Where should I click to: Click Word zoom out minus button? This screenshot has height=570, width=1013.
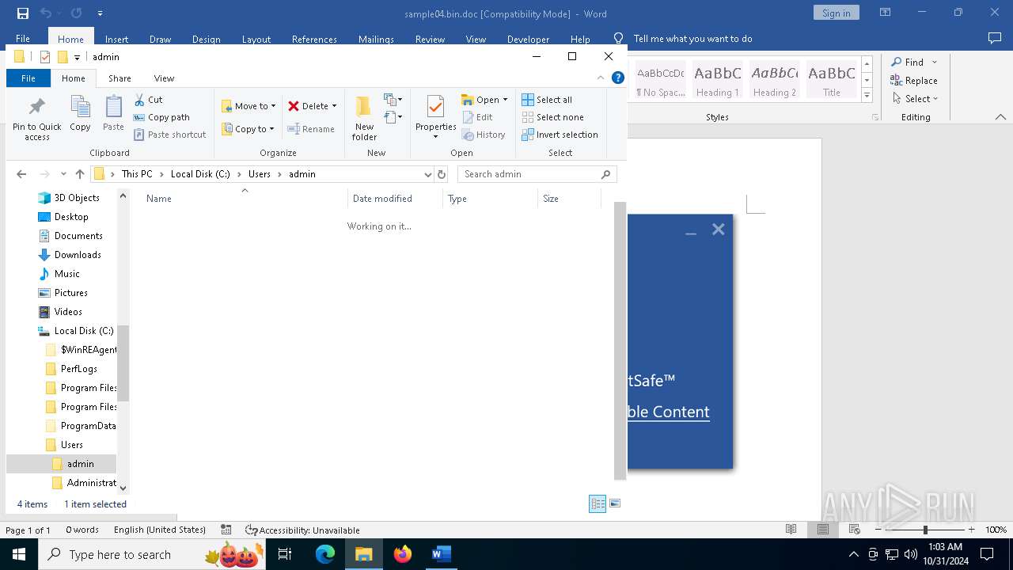click(878, 530)
